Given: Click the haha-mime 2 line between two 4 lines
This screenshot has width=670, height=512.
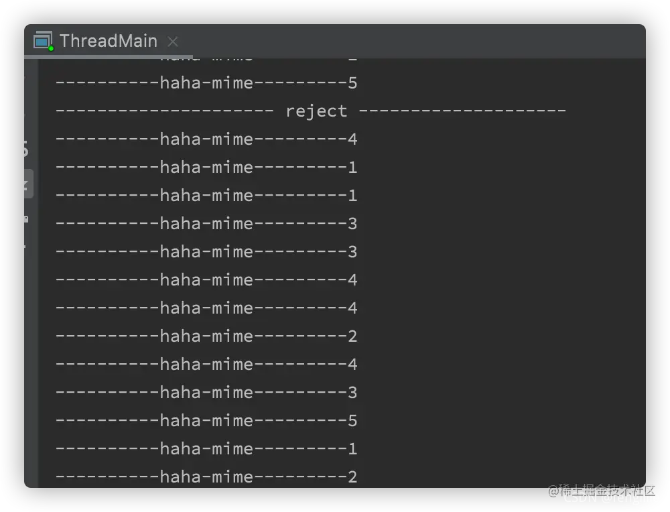Looking at the screenshot, I should pos(206,336).
